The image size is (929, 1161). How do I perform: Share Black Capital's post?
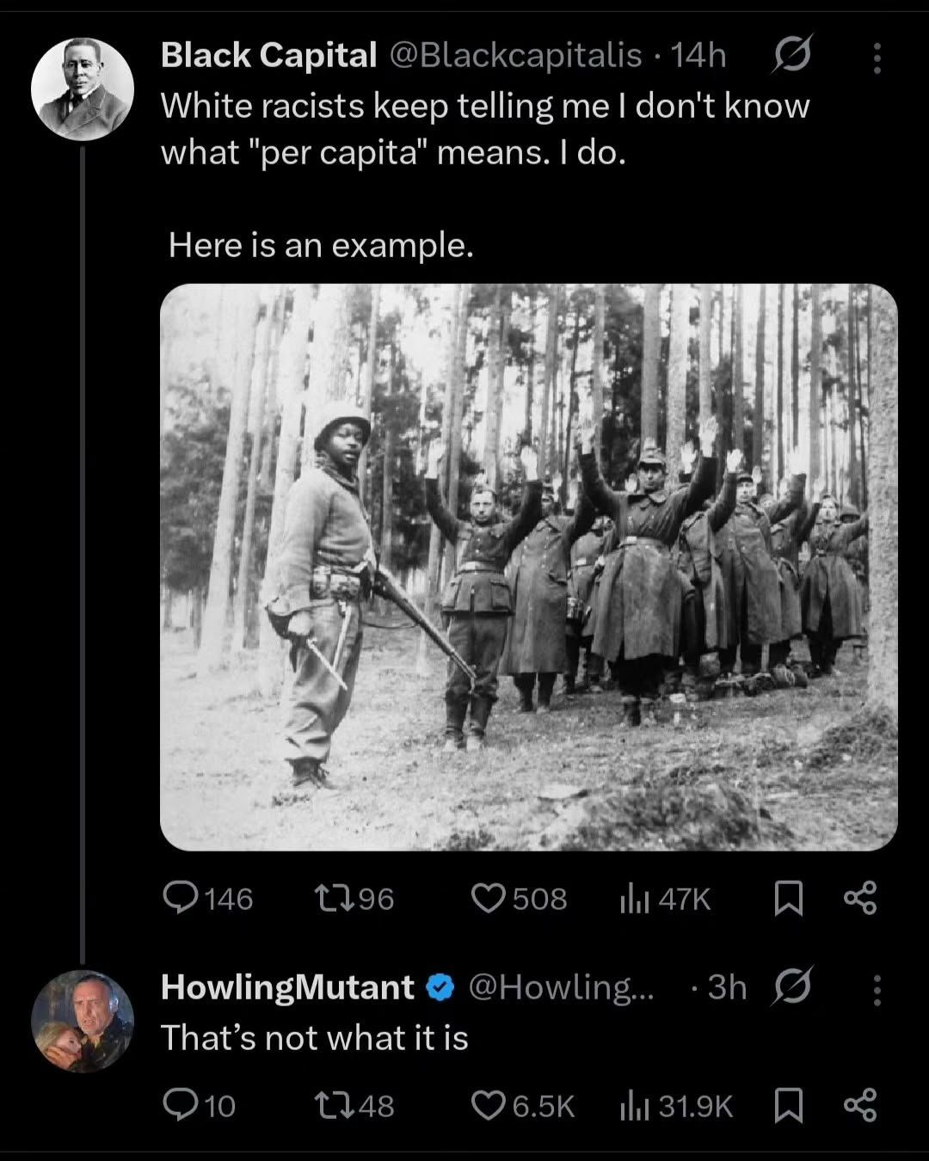click(860, 899)
